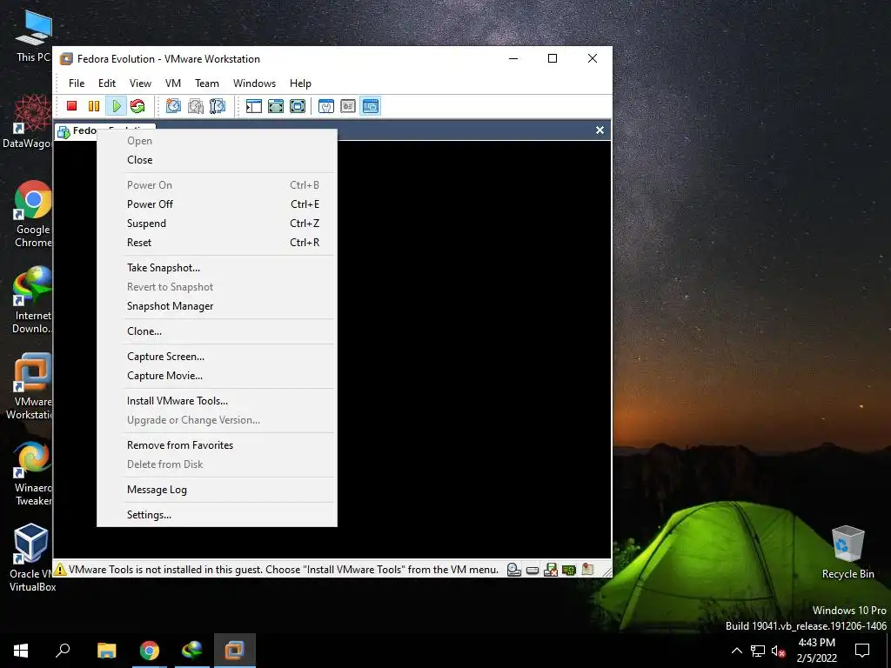Open the Windows menu
Image resolution: width=891 pixels, height=668 pixels.
click(x=254, y=83)
